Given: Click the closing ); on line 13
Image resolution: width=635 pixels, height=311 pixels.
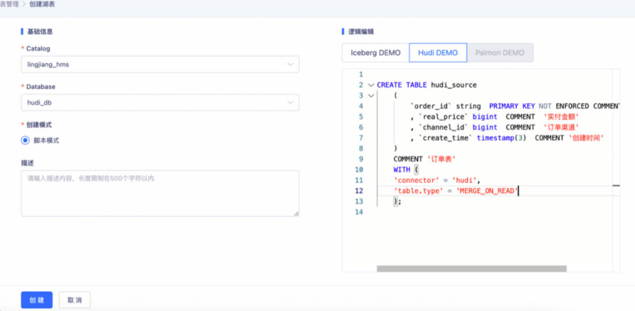Looking at the screenshot, I should pyautogui.click(x=397, y=201).
